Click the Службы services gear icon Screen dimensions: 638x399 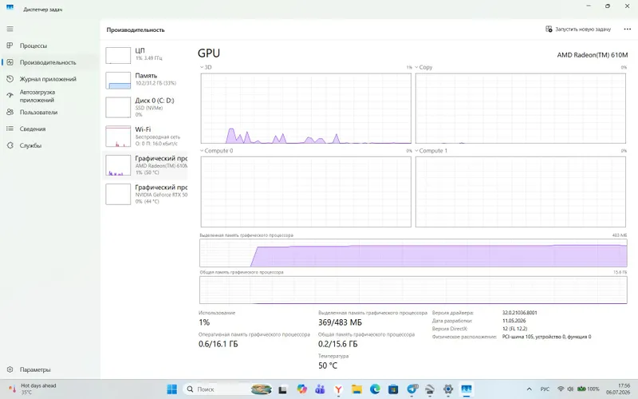[x=10, y=145]
